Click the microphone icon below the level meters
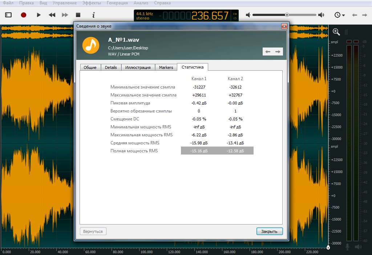This screenshot has width=372, height=255. [x=347, y=247]
